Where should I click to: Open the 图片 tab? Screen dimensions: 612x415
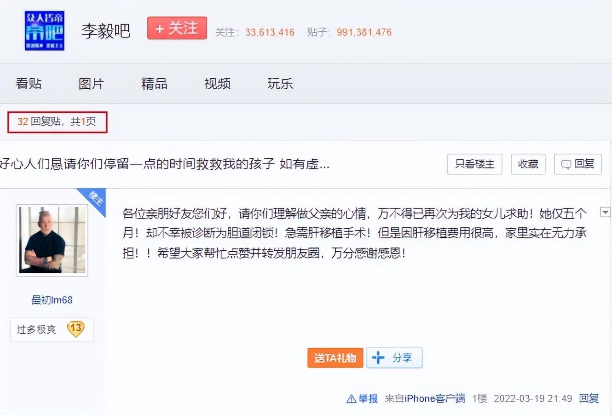click(x=91, y=84)
